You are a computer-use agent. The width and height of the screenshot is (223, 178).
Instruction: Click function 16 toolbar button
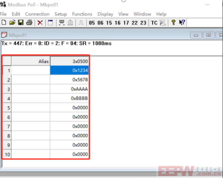tap(117, 23)
